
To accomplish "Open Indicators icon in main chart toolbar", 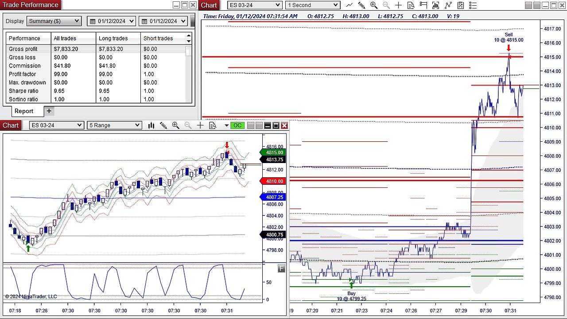I will 435,5.
